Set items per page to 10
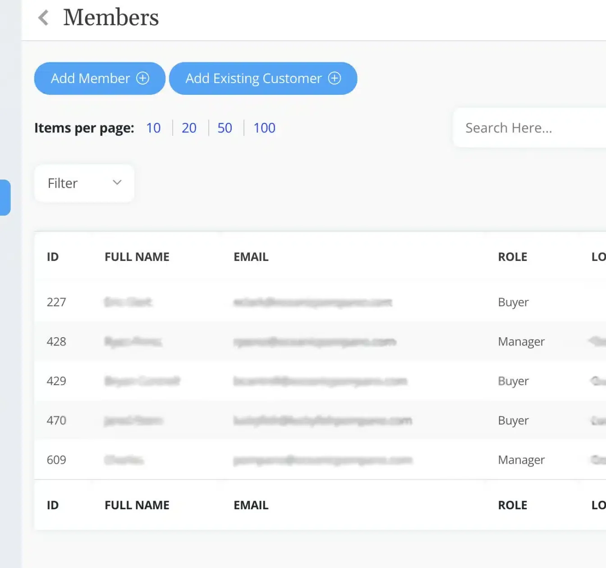Viewport: 606px width, 568px height. tap(153, 128)
